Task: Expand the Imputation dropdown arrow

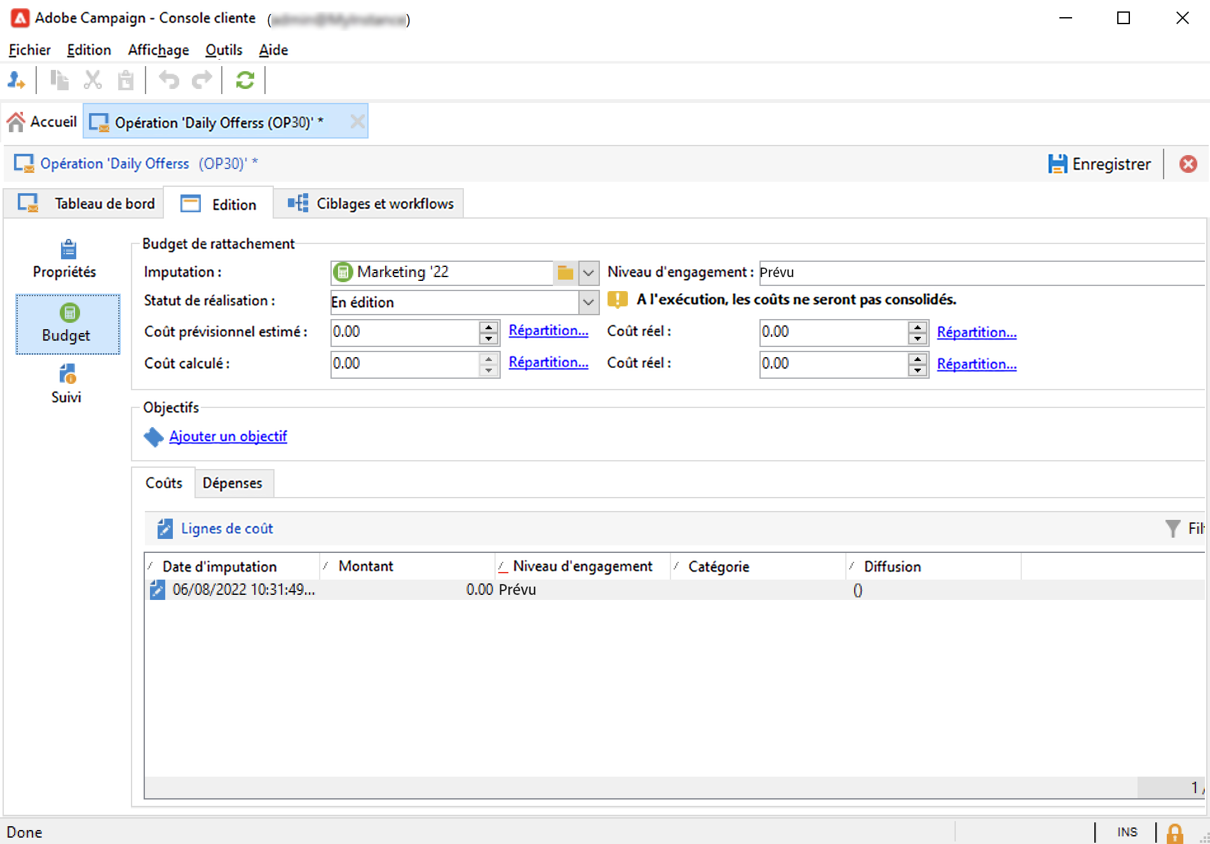Action: (588, 273)
